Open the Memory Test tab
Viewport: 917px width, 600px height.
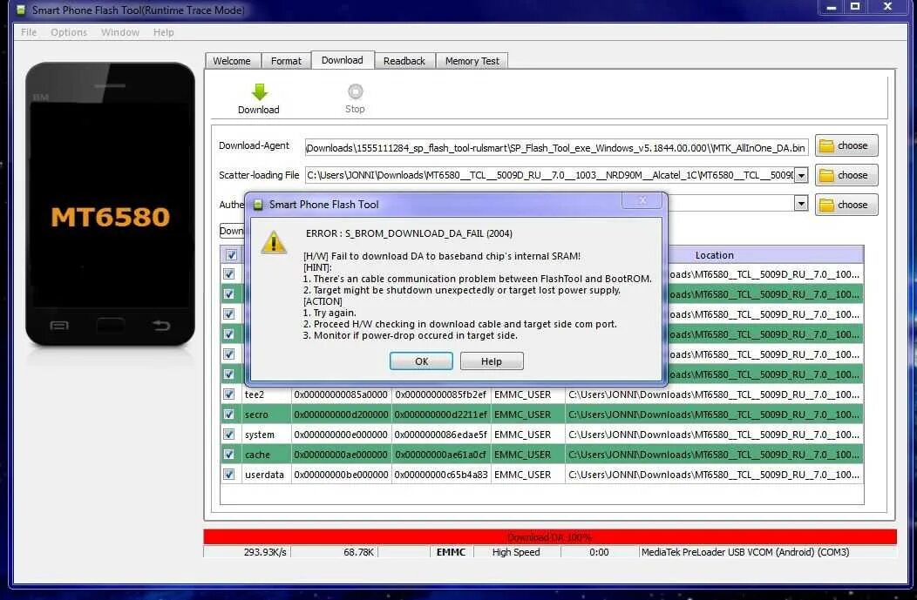[472, 61]
